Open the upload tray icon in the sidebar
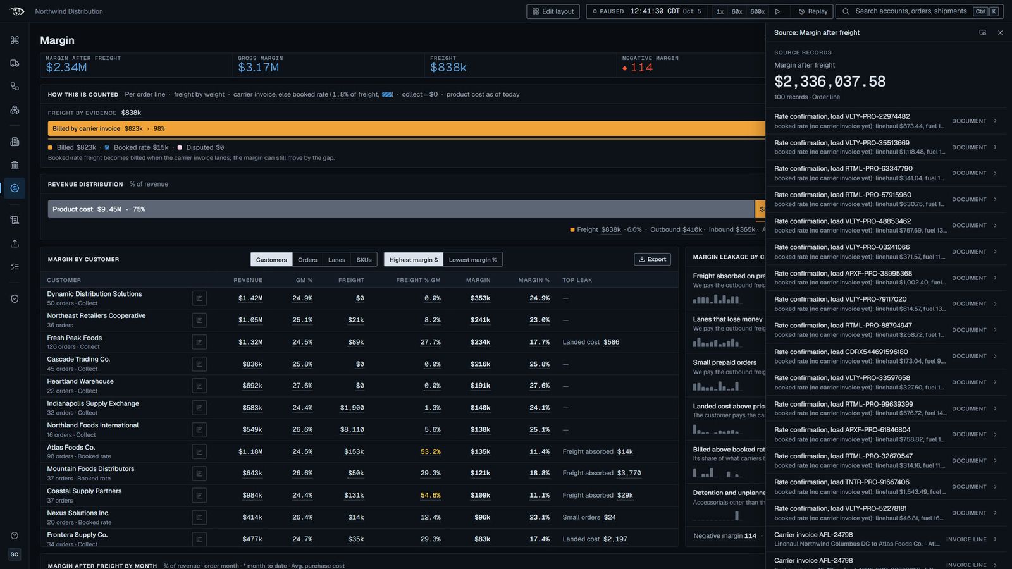Viewport: 1012px width, 569px height. (x=15, y=243)
